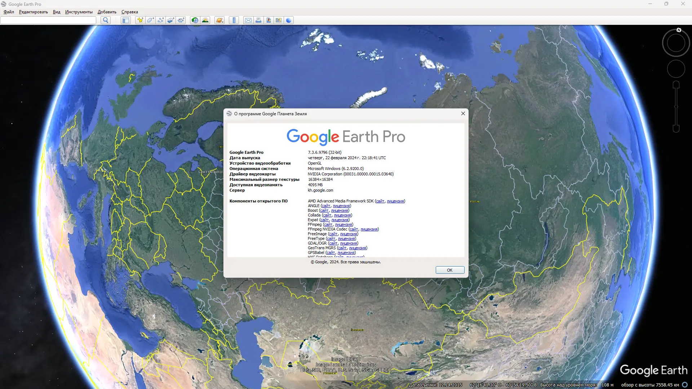Toggle sunlight across landscape icon

pos(205,20)
